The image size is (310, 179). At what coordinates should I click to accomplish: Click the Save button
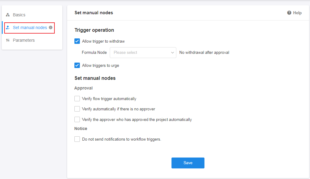point(188,163)
